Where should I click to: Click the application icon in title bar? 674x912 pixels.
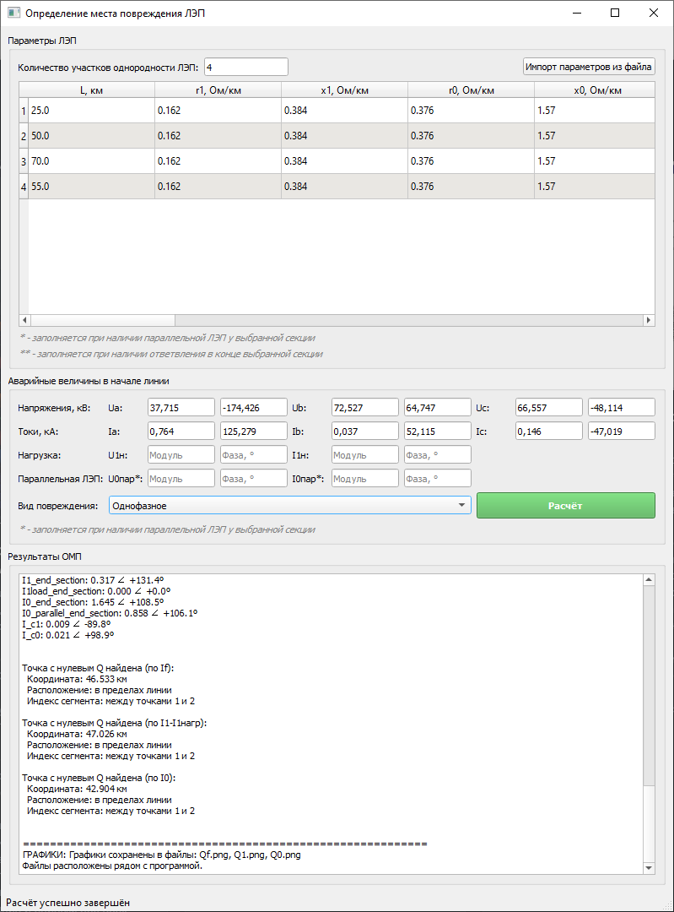coord(14,13)
